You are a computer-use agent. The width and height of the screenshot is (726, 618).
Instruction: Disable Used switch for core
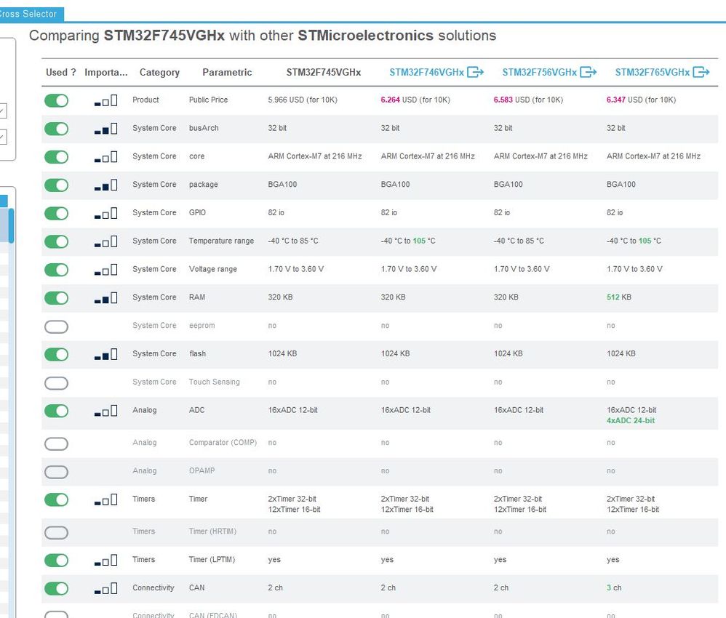point(57,157)
